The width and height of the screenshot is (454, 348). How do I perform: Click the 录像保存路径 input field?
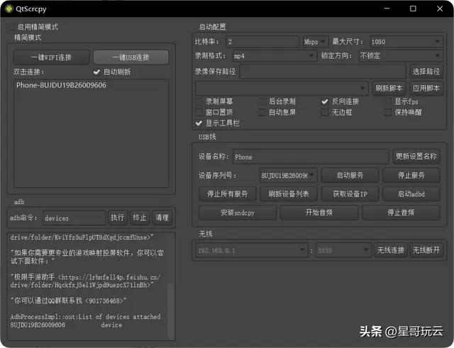[323, 72]
